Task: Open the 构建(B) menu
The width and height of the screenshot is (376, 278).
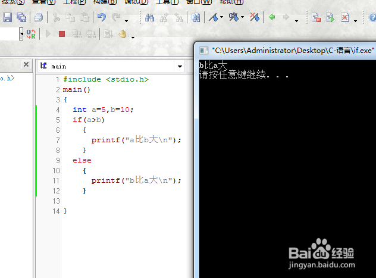Action: [105, 2]
